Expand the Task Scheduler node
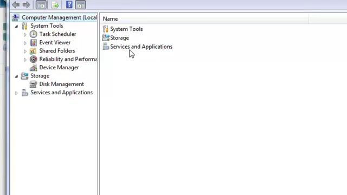This screenshot has width=347, height=195. [25, 35]
